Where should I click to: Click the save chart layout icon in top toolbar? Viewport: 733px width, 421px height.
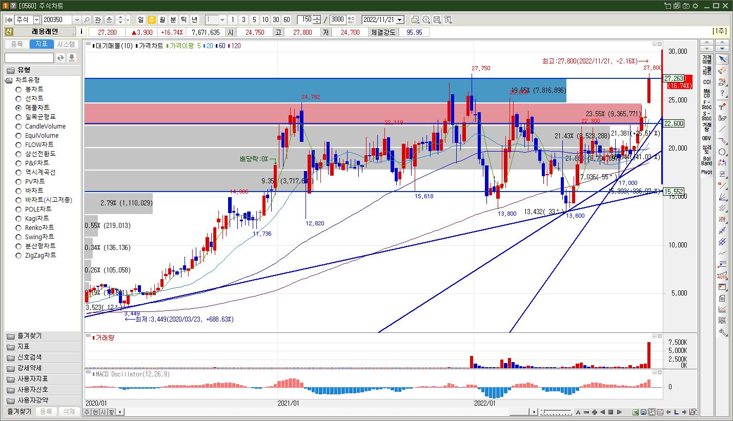tap(437, 19)
